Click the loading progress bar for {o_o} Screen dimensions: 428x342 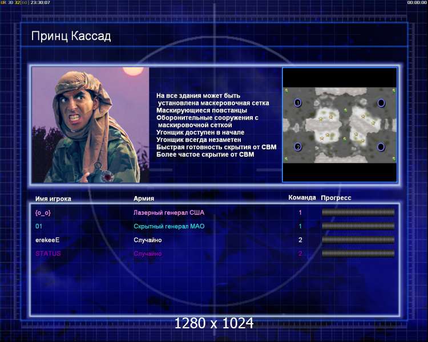coord(358,212)
